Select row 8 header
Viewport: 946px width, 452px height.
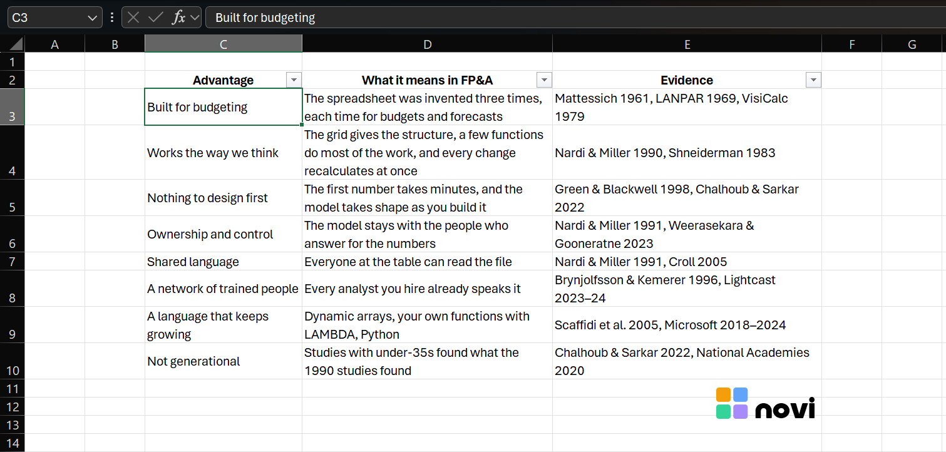click(x=13, y=289)
